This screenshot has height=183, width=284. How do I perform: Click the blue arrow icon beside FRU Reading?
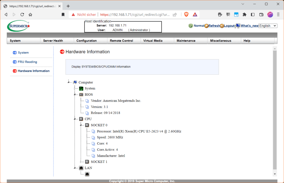click(15, 62)
